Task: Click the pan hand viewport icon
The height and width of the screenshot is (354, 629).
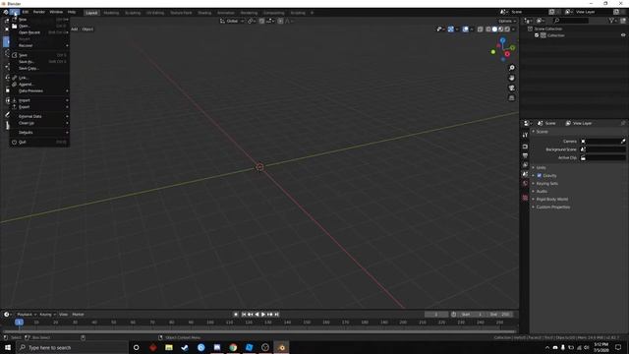Action: (511, 78)
